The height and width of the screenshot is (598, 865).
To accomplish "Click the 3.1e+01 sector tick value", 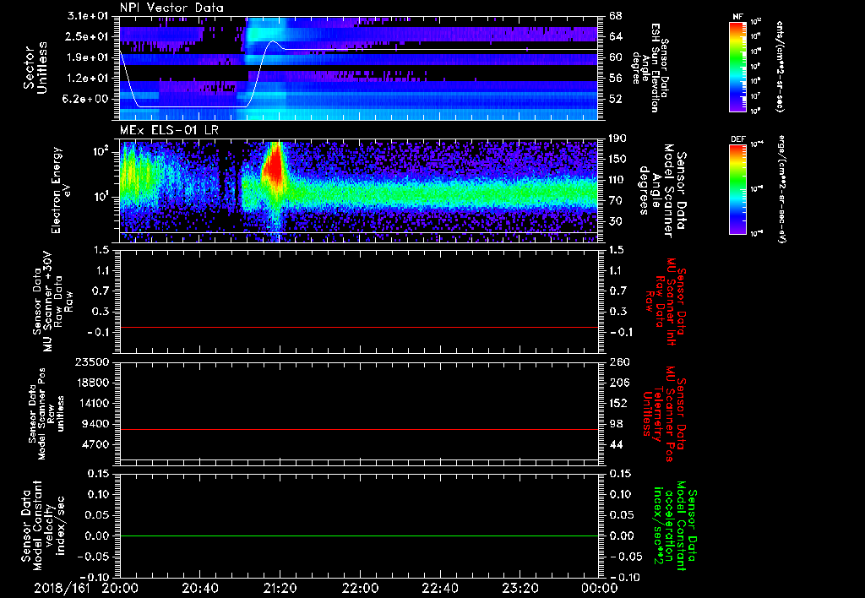I will click(x=89, y=16).
